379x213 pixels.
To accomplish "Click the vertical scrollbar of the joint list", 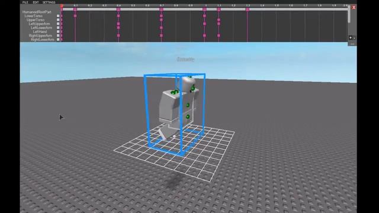I will point(349,14).
